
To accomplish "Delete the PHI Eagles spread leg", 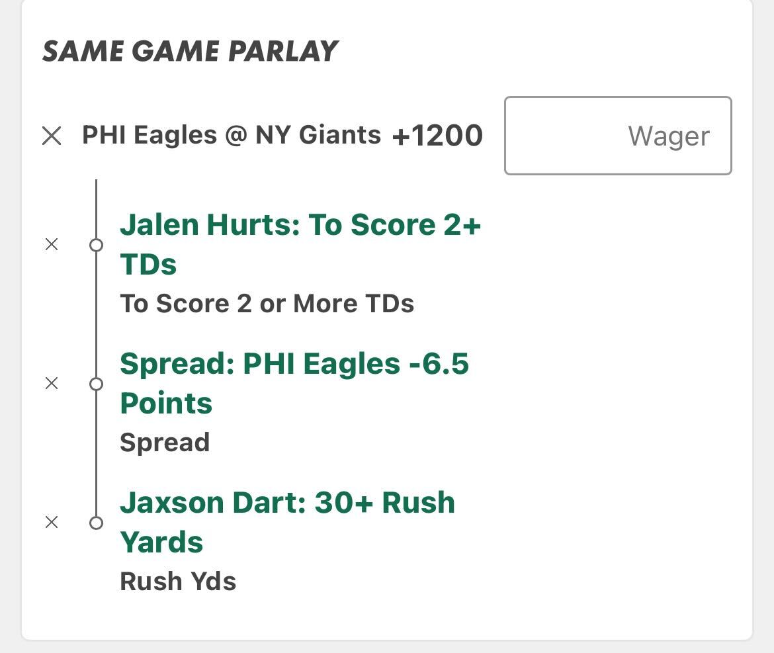I will click(x=52, y=384).
